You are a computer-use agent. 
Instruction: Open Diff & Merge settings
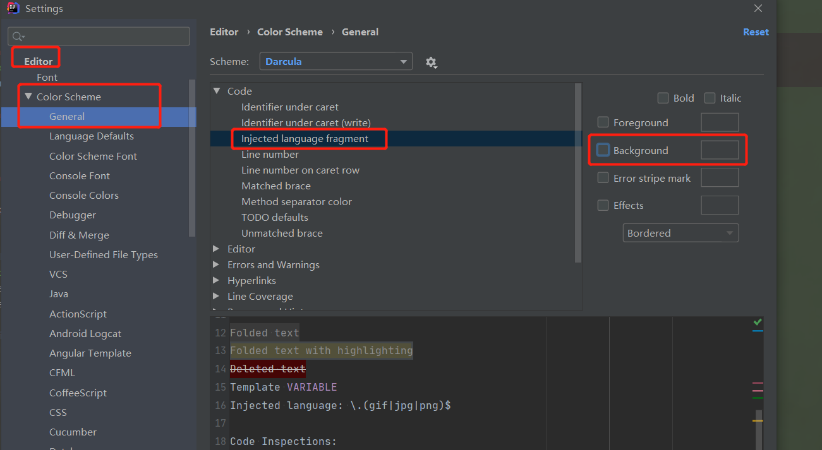79,235
